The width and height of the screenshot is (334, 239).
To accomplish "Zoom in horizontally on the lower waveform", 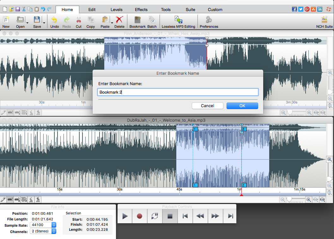I will point(309,199).
